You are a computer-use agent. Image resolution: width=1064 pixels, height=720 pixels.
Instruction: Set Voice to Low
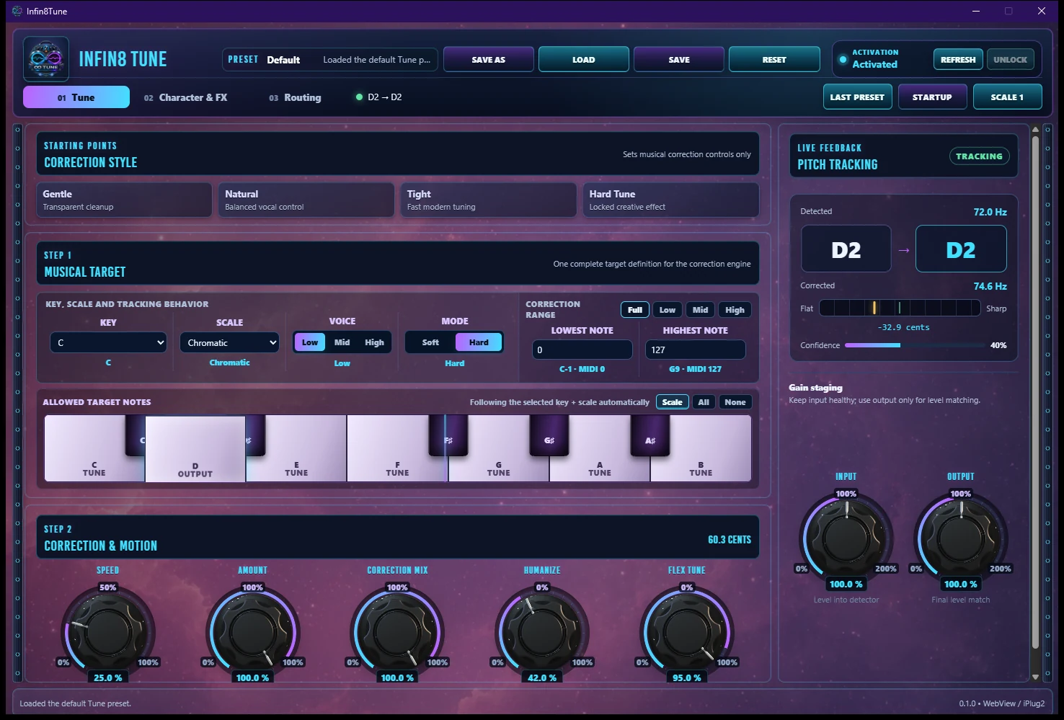[310, 342]
